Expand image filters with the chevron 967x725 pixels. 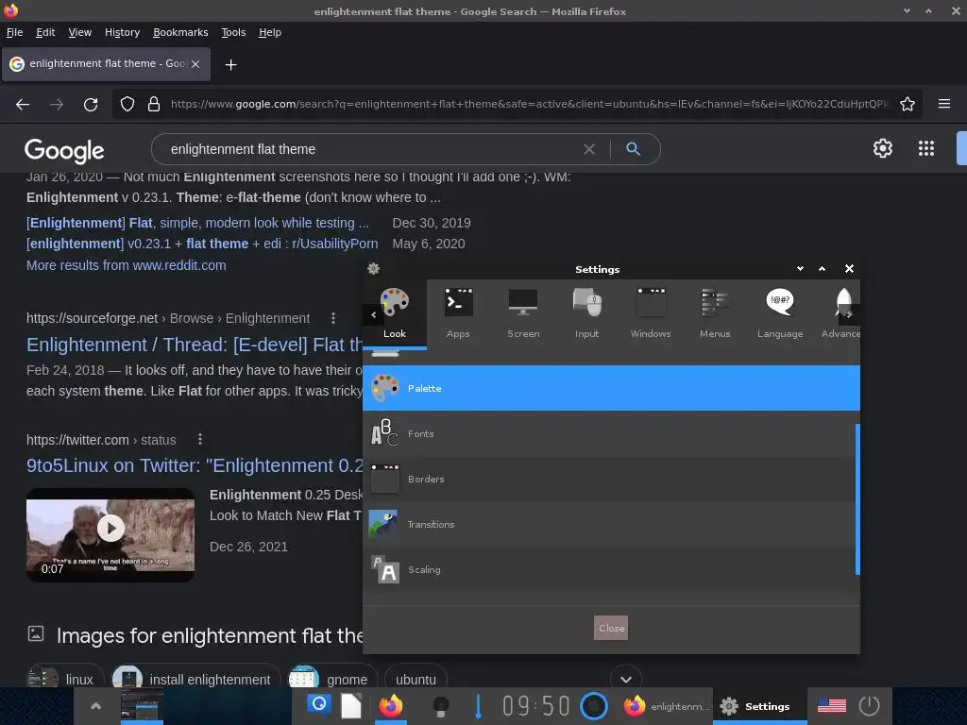625,679
